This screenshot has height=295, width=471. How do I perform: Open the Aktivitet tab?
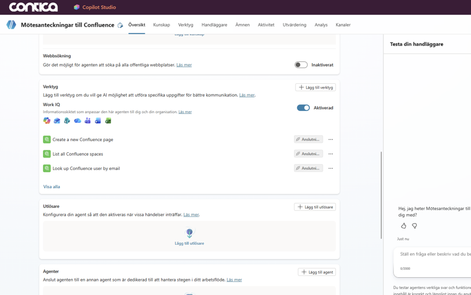[266, 25]
